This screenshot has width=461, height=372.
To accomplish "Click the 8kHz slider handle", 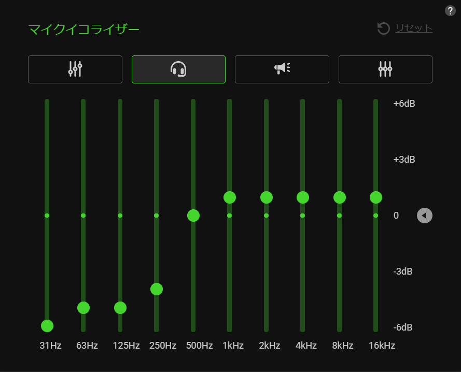I will [340, 197].
